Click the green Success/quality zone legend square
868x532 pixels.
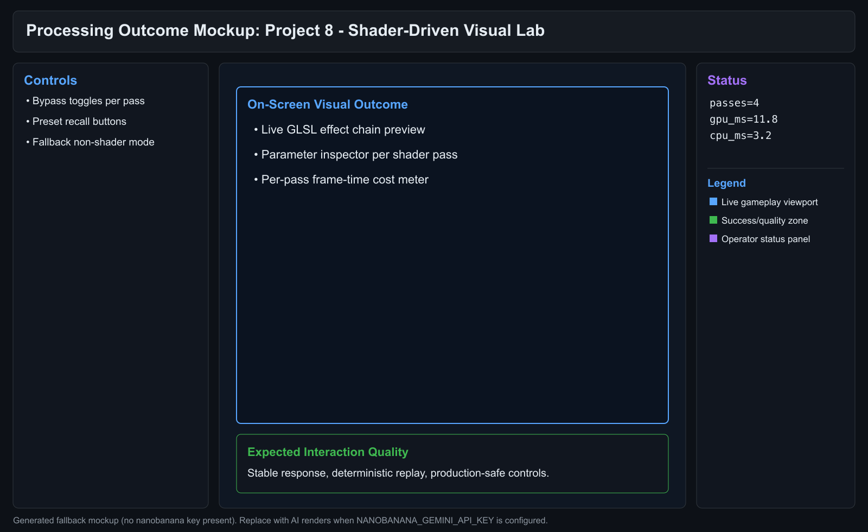point(712,220)
